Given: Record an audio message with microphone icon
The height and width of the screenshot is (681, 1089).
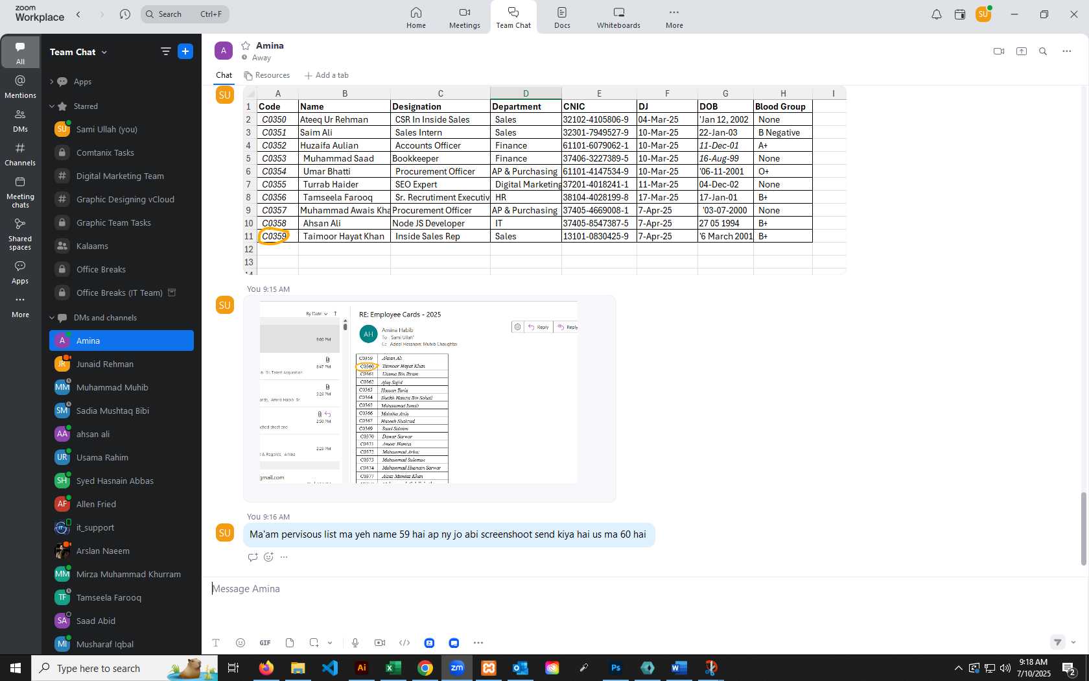Looking at the screenshot, I should click(x=355, y=643).
